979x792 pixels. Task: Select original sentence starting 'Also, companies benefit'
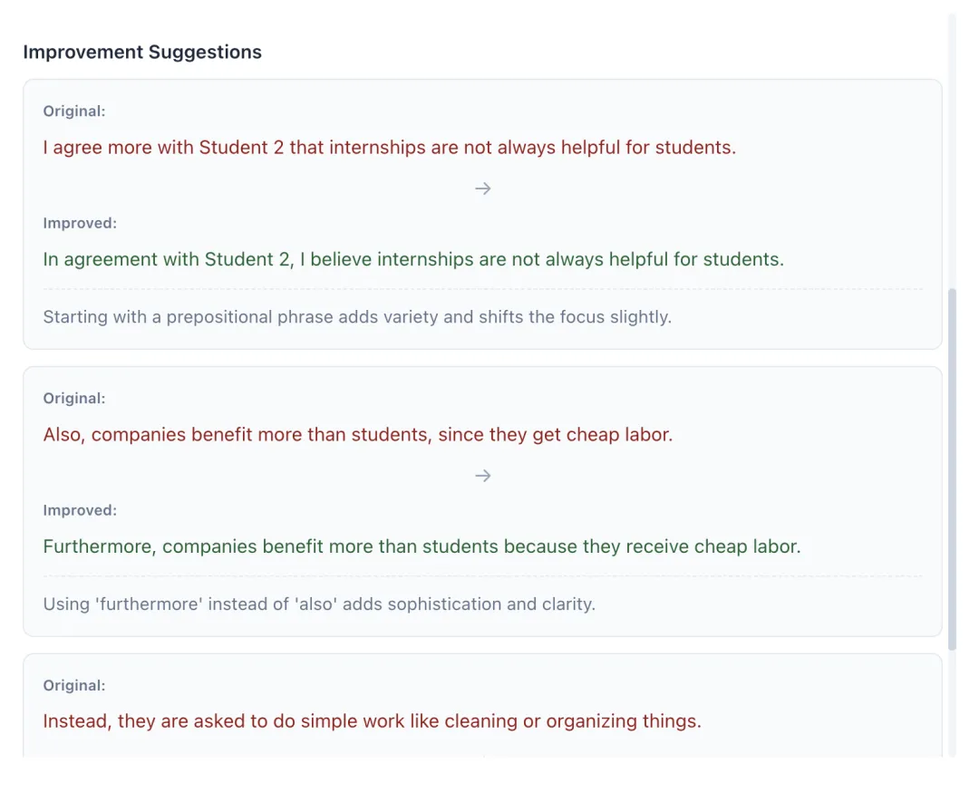click(358, 434)
